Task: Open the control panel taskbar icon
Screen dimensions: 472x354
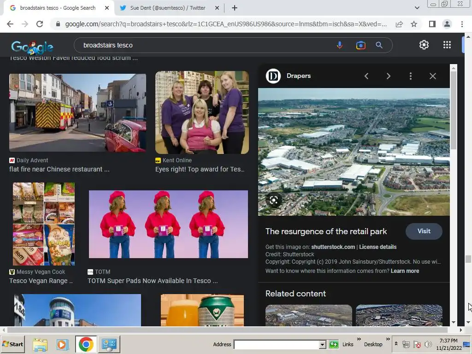Action: pos(109,344)
